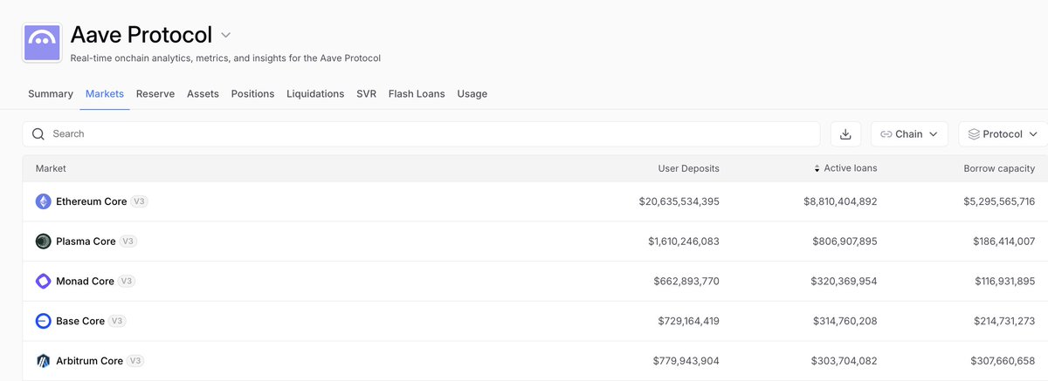The height and width of the screenshot is (381, 1048).
Task: Open the Liquidations tab
Action: coord(315,94)
